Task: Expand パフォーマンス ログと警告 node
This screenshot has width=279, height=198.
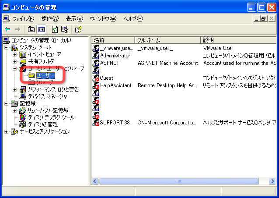Action: point(14,89)
